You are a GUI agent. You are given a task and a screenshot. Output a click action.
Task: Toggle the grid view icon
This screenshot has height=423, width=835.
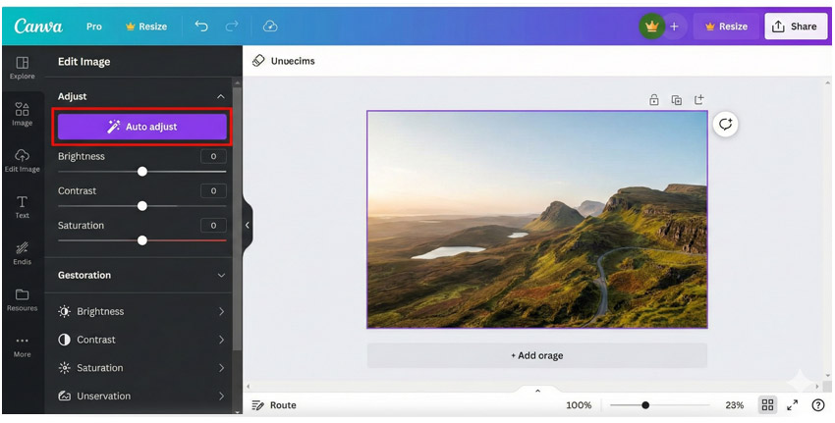767,405
